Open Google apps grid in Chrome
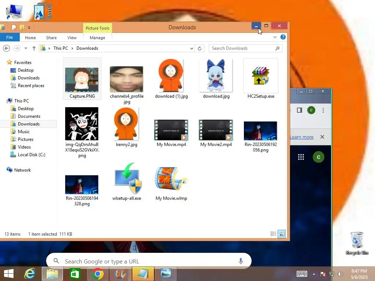 (x=301, y=157)
